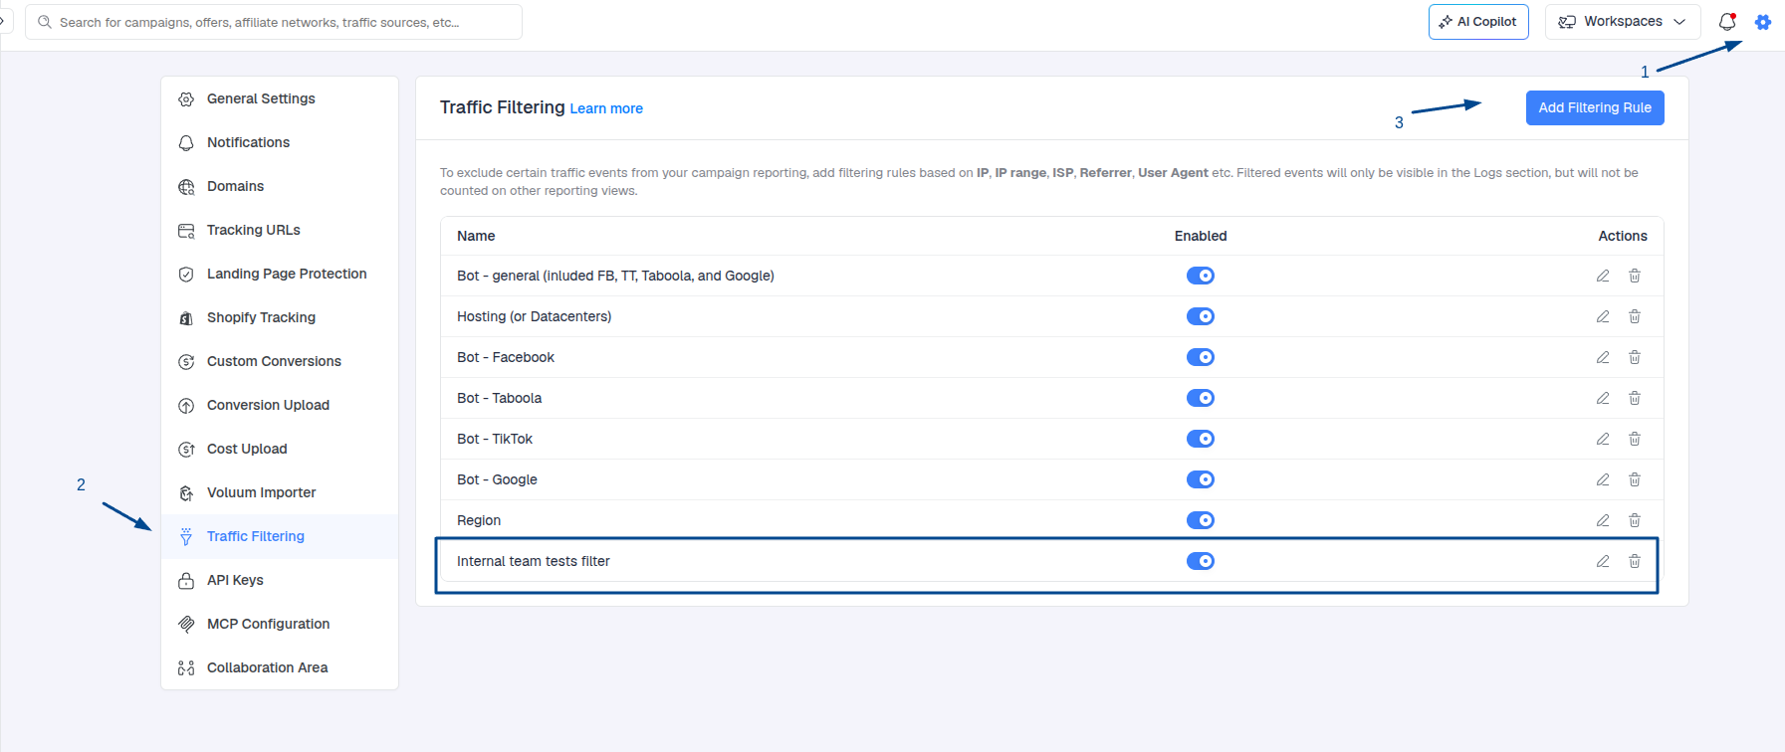Open settings via the gear icon
This screenshot has height=752, width=1785.
(x=1763, y=22)
